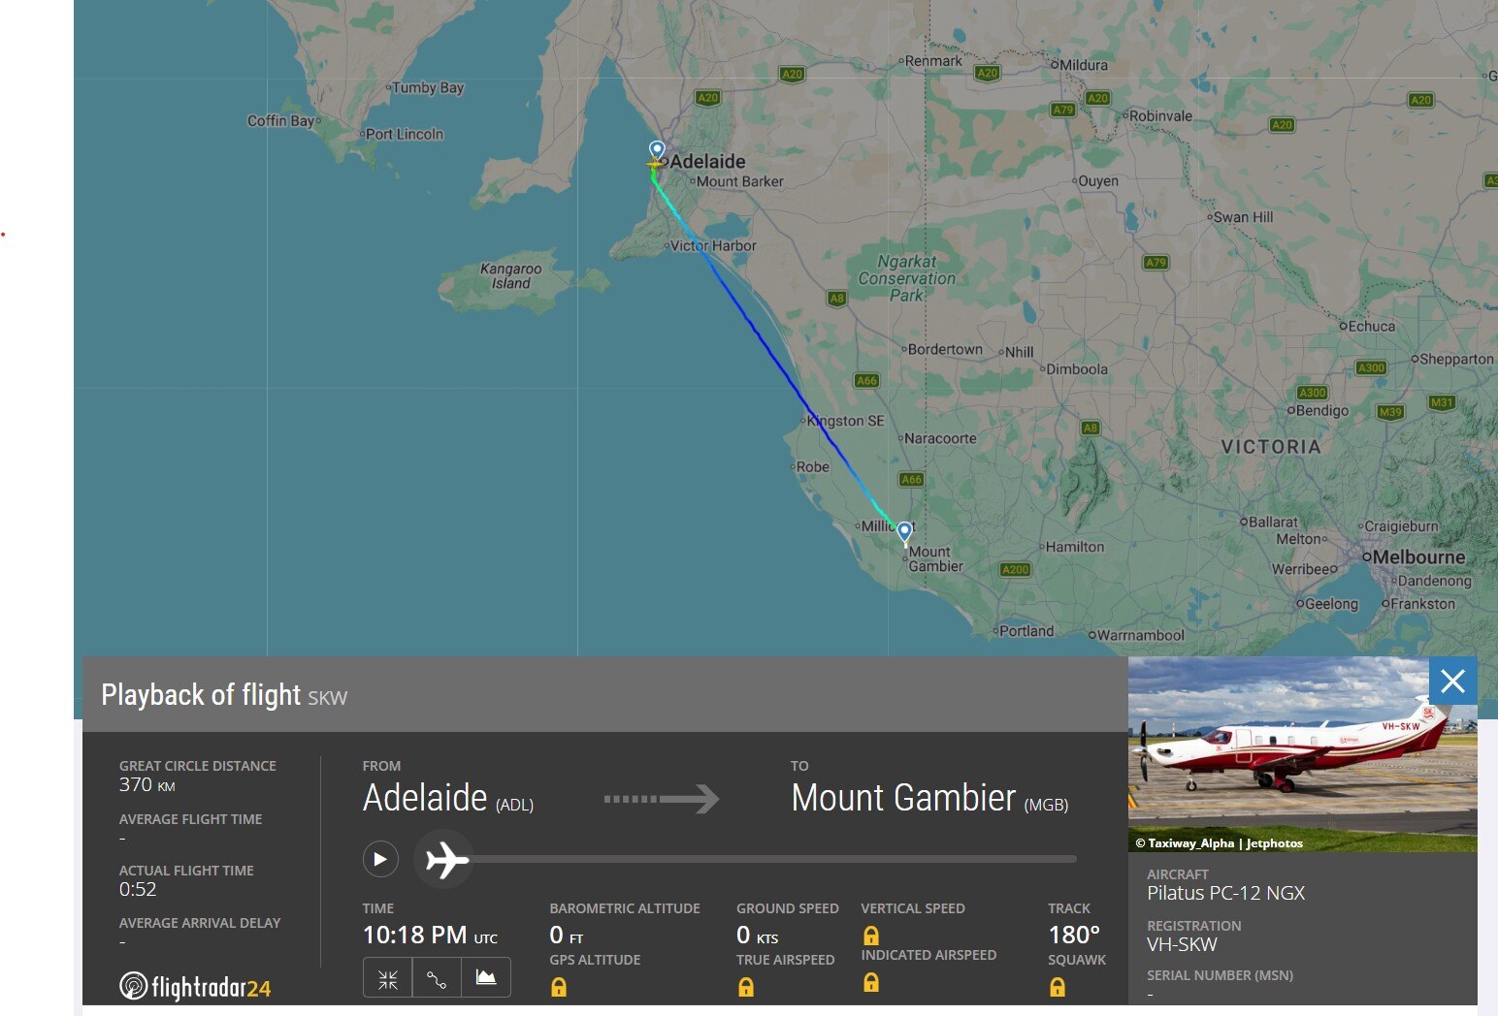1498x1016 pixels.
Task: Unlock the GPS Altitude field
Action: [559, 988]
